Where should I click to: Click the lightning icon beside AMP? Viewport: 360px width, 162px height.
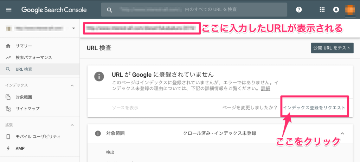pos(8,148)
